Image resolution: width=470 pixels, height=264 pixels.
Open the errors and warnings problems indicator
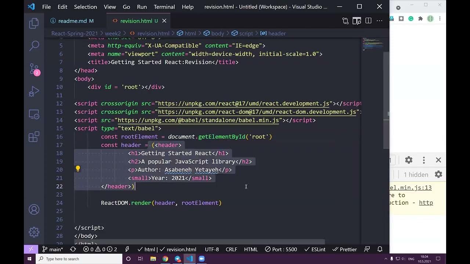tap(100, 249)
